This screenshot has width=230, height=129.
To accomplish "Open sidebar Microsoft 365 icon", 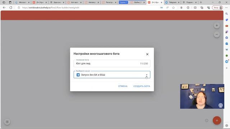I will (x=227, y=38).
